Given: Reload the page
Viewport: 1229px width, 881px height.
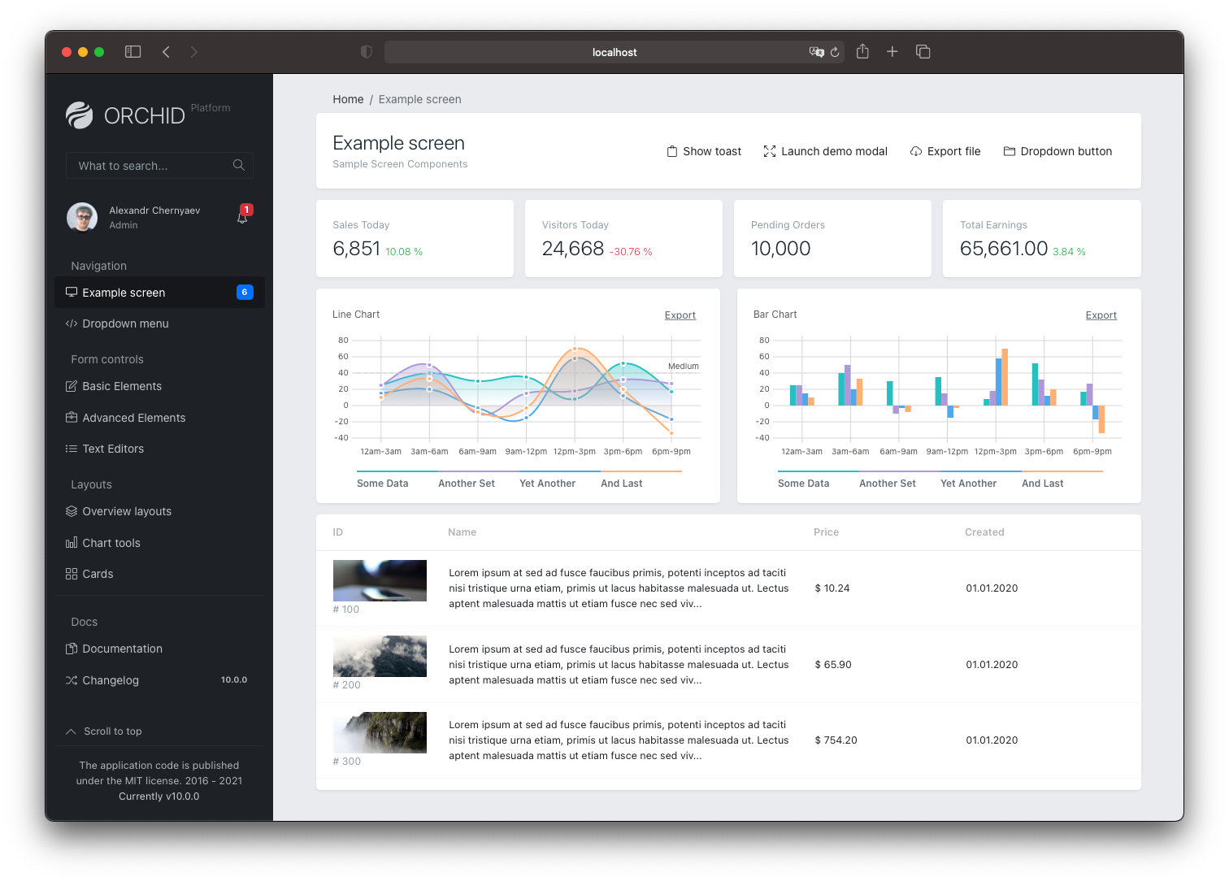Looking at the screenshot, I should (835, 52).
